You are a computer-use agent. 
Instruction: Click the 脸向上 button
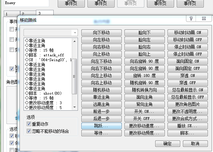145,54
